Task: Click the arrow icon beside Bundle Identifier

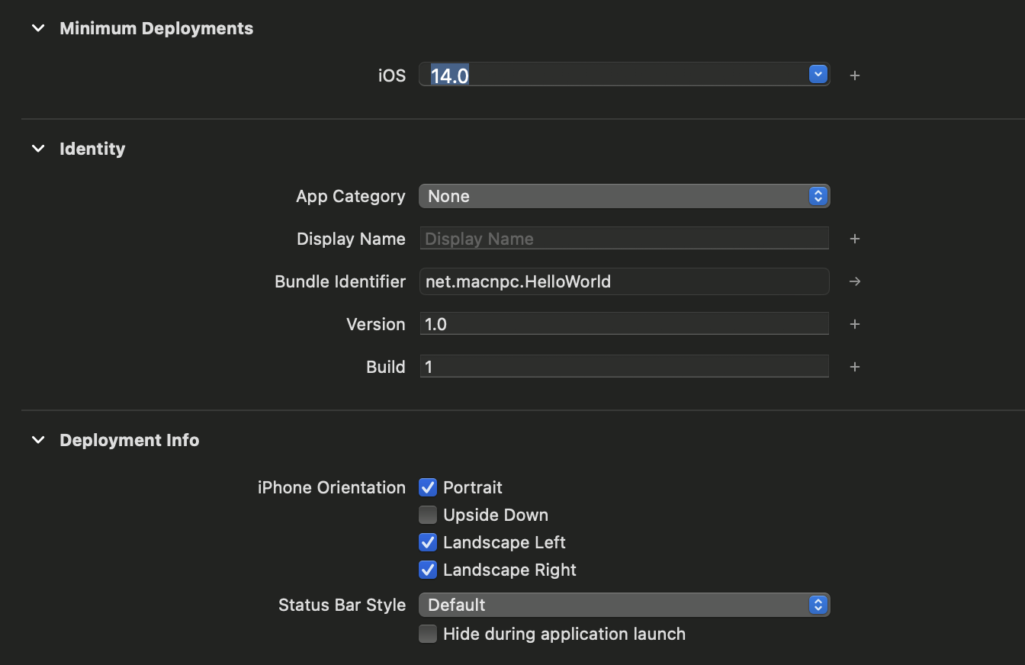Action: click(855, 281)
